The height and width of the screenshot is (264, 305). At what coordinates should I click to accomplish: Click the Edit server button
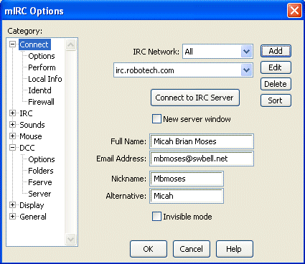276,67
